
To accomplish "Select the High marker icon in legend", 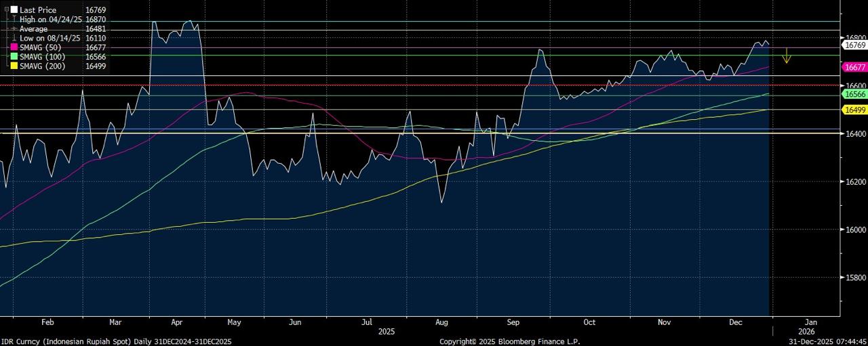I will pos(14,20).
